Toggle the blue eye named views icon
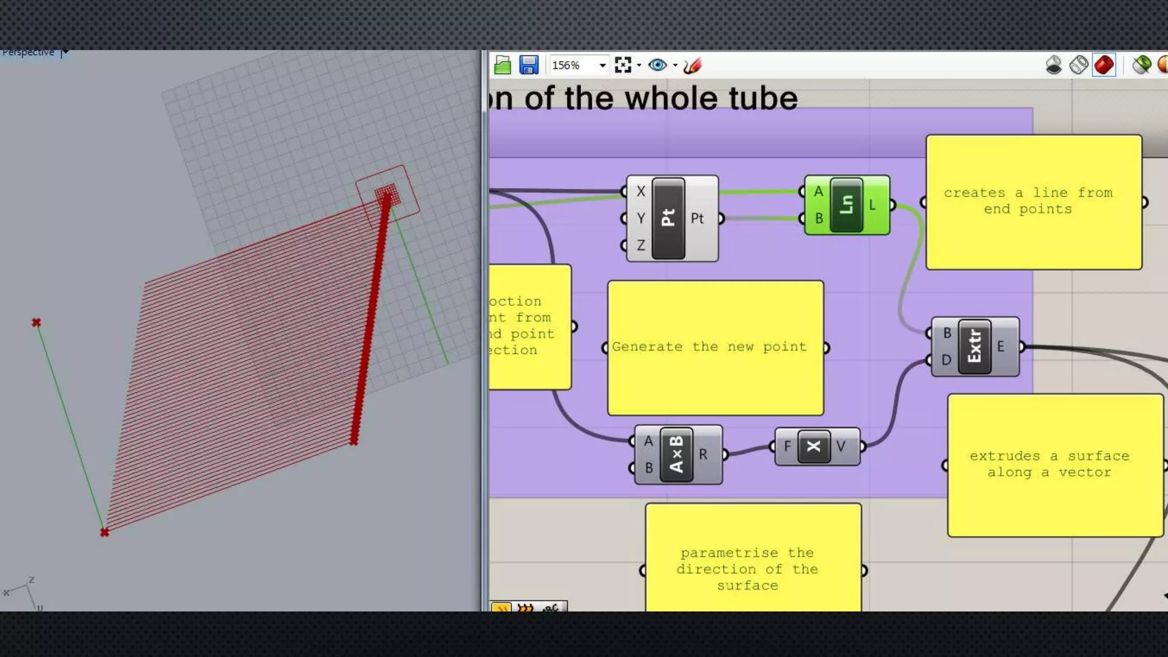 pos(657,65)
